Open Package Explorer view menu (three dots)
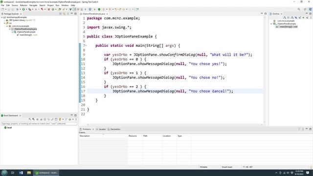This screenshot has width=313, height=176. click(68, 14)
